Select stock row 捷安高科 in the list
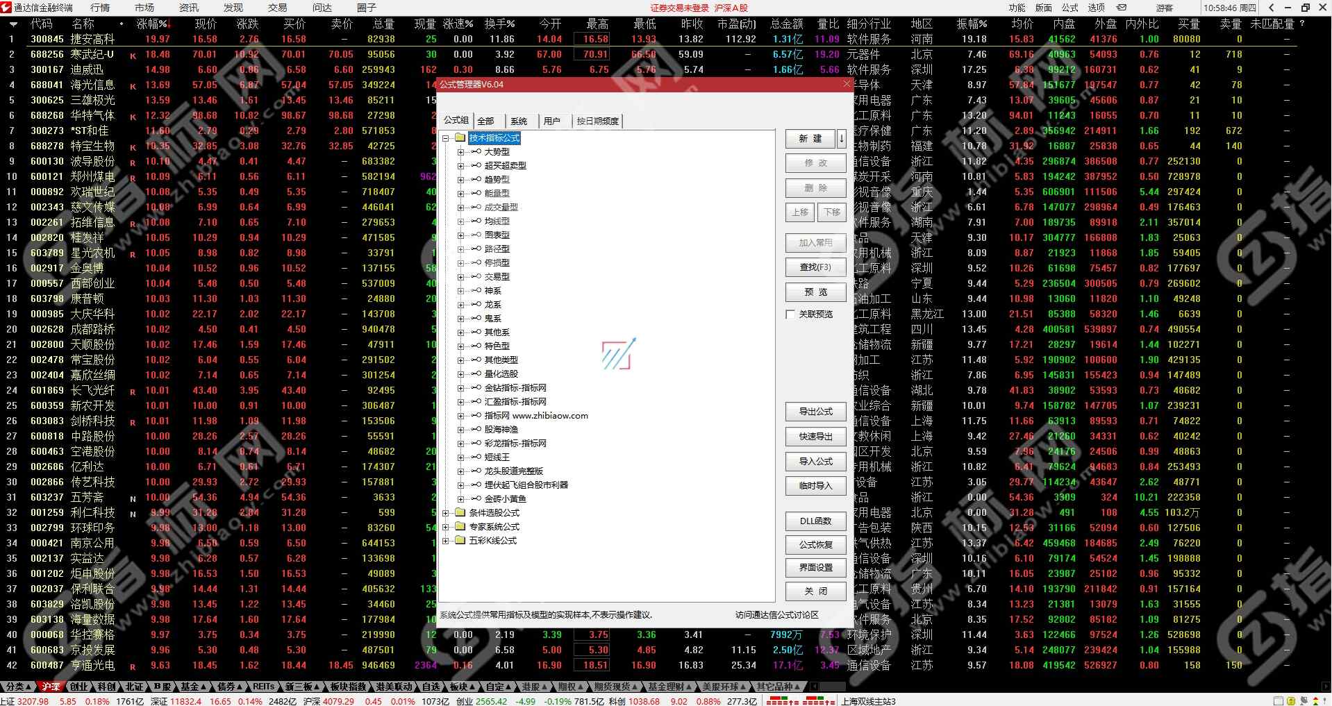The width and height of the screenshot is (1332, 706). coord(92,40)
